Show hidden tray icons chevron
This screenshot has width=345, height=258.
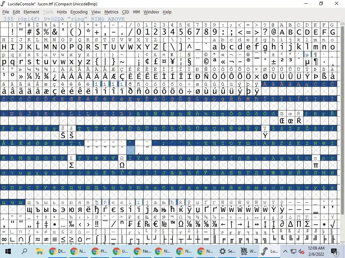[285, 251]
